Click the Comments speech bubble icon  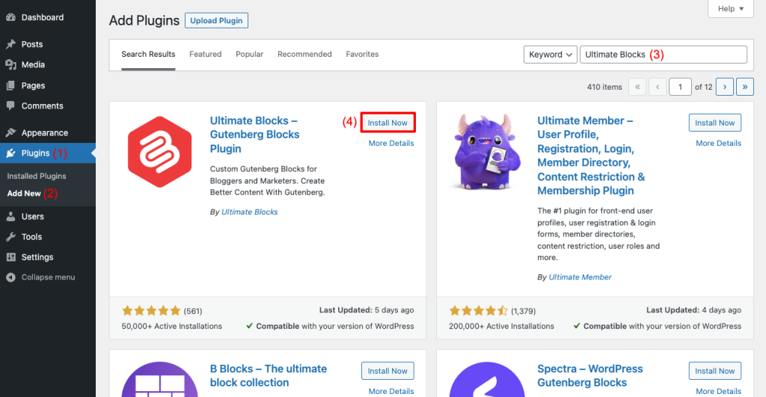(10, 106)
